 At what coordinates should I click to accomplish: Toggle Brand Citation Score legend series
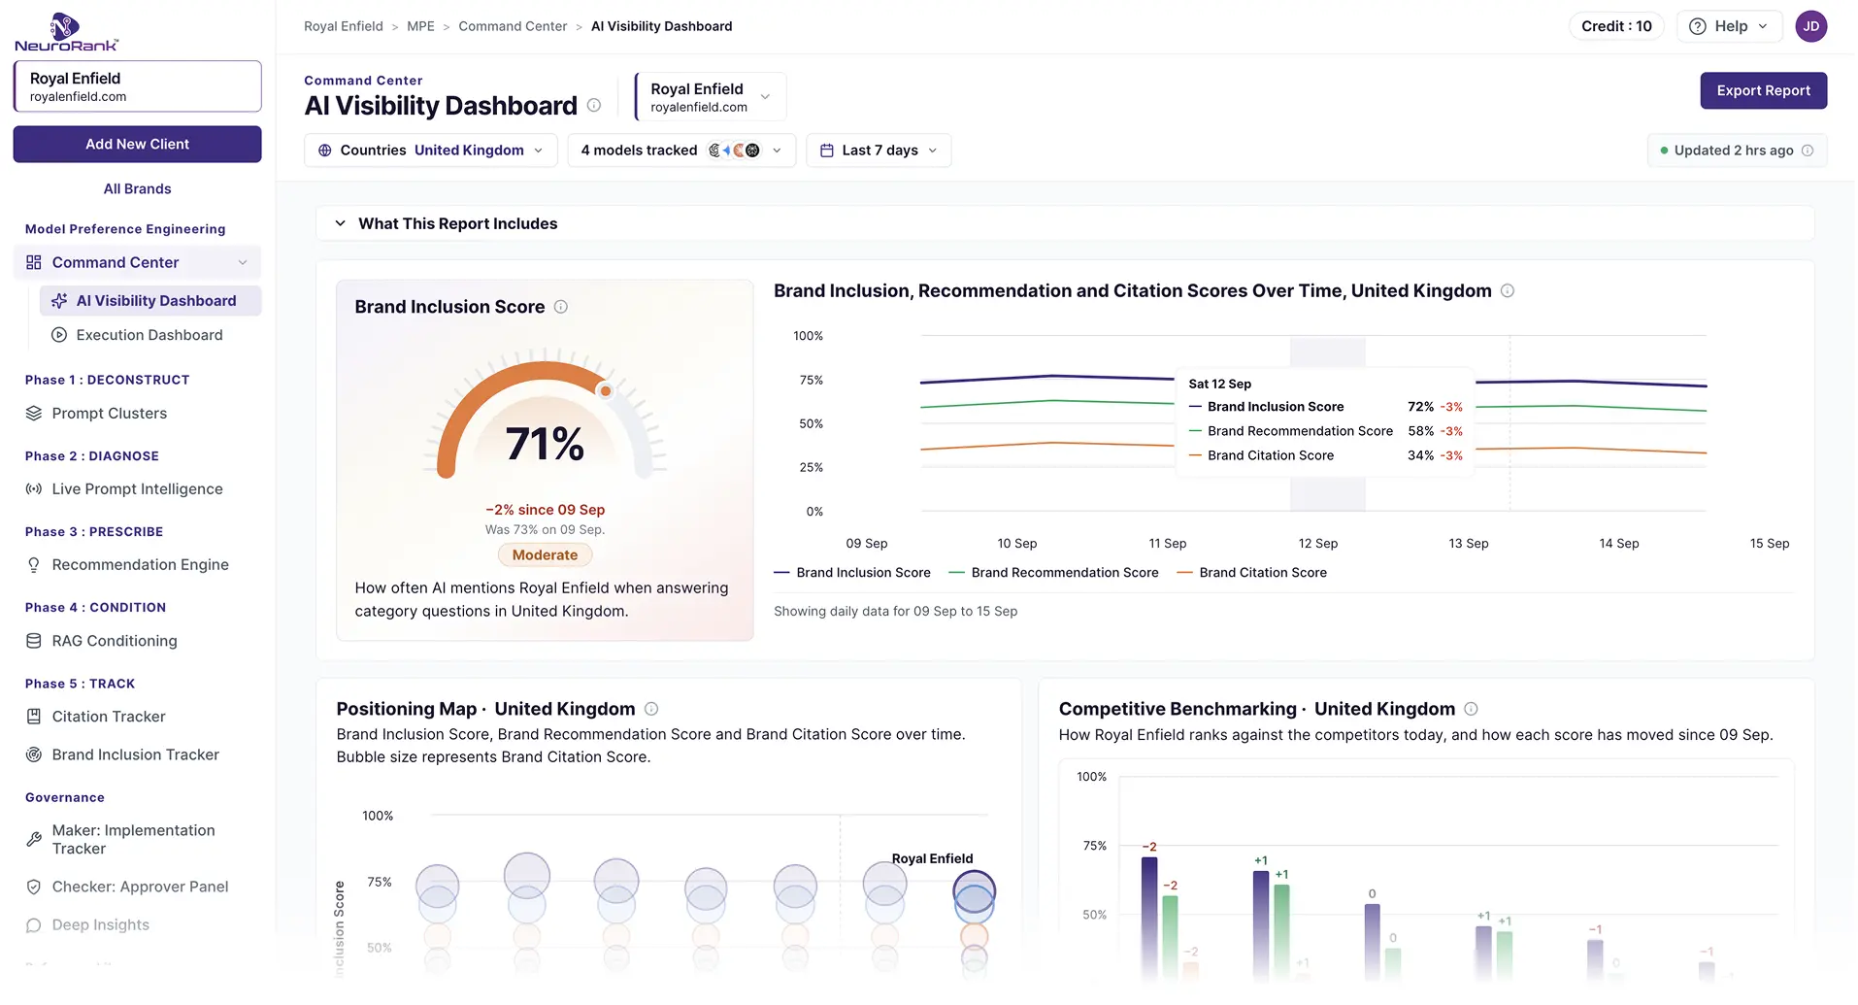pyautogui.click(x=1251, y=573)
